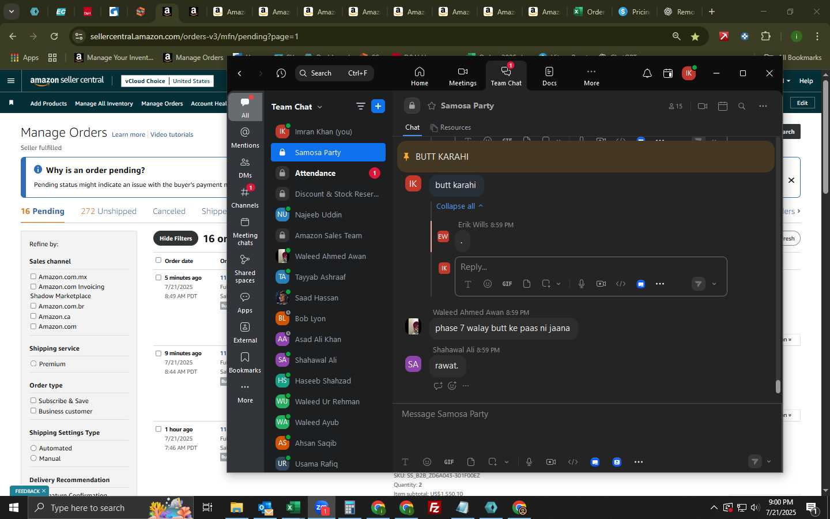830x519 pixels.
Task: Open the Meetings tab in Zoom
Action: (462, 76)
